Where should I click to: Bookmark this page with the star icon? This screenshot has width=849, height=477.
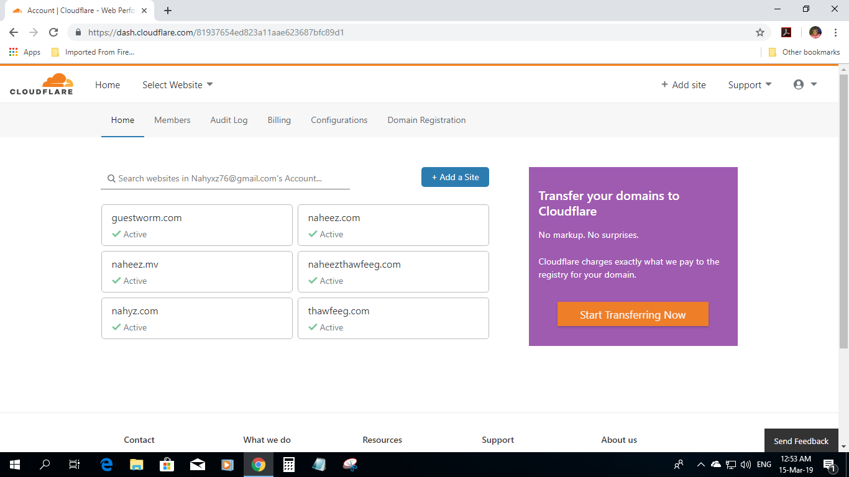point(760,32)
